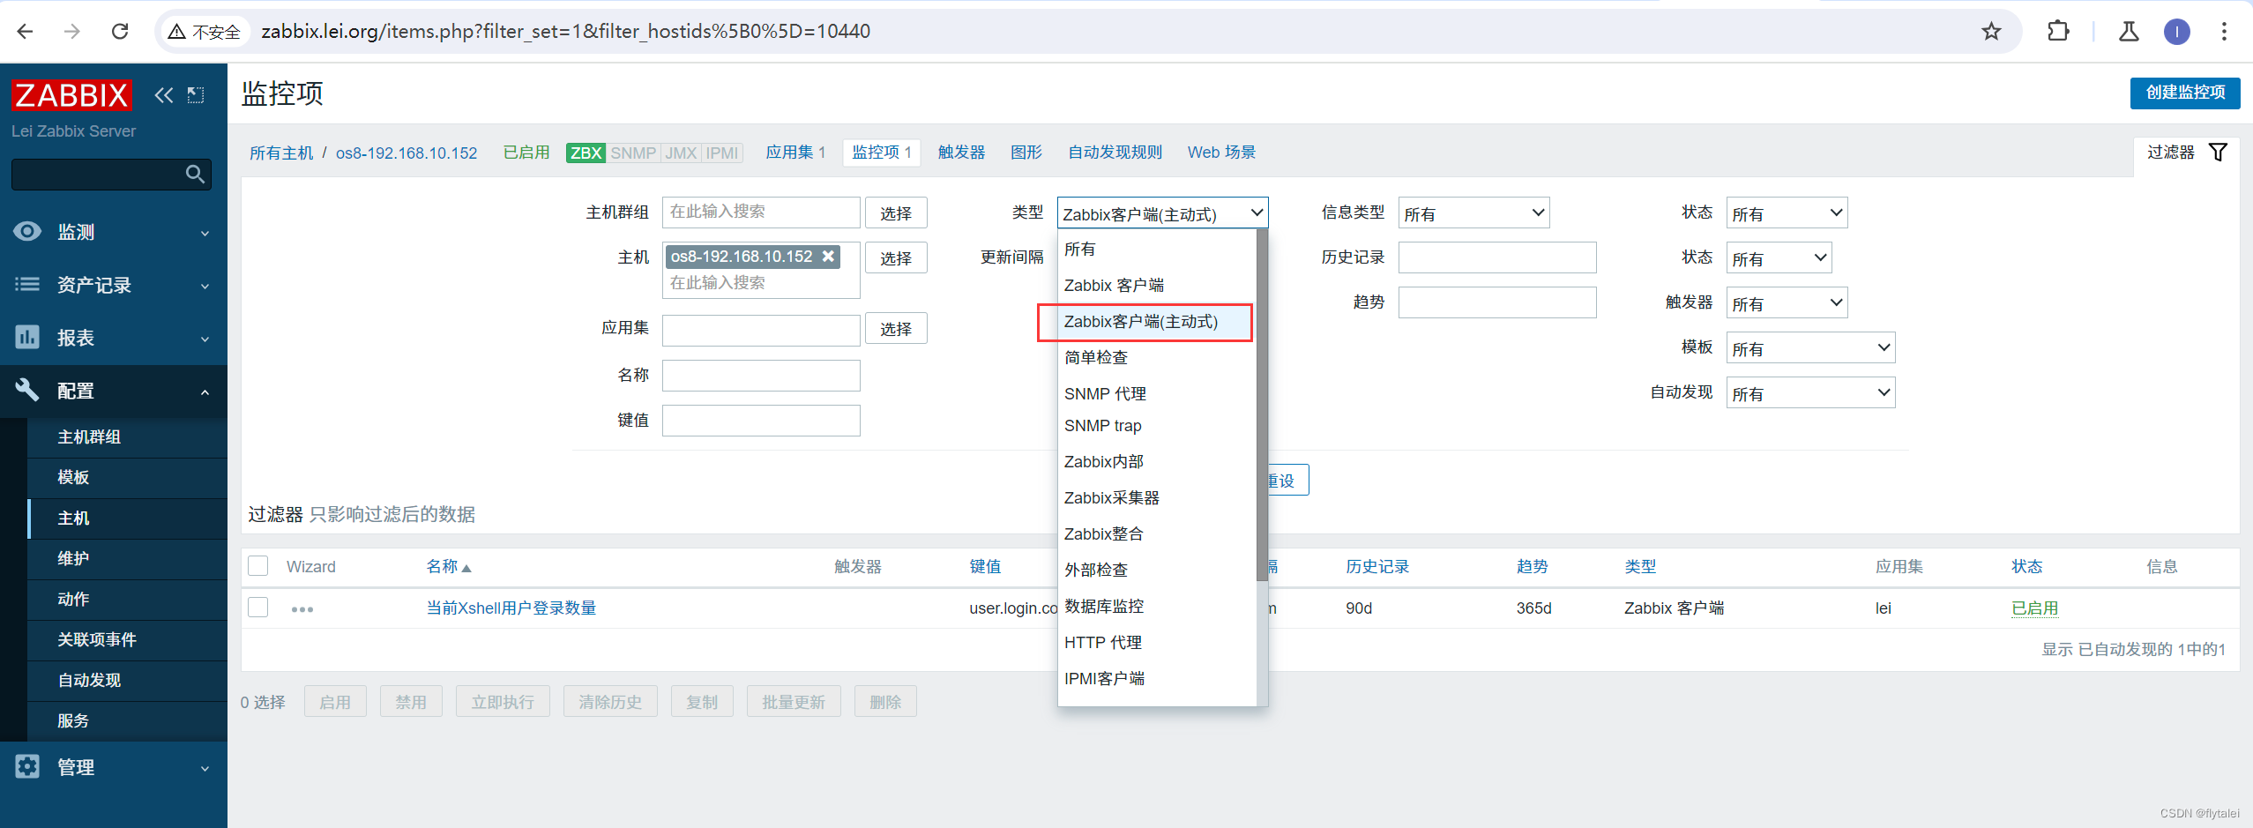
Task: Remove host os8-192.168.10.152 tag with X
Action: (x=828, y=257)
